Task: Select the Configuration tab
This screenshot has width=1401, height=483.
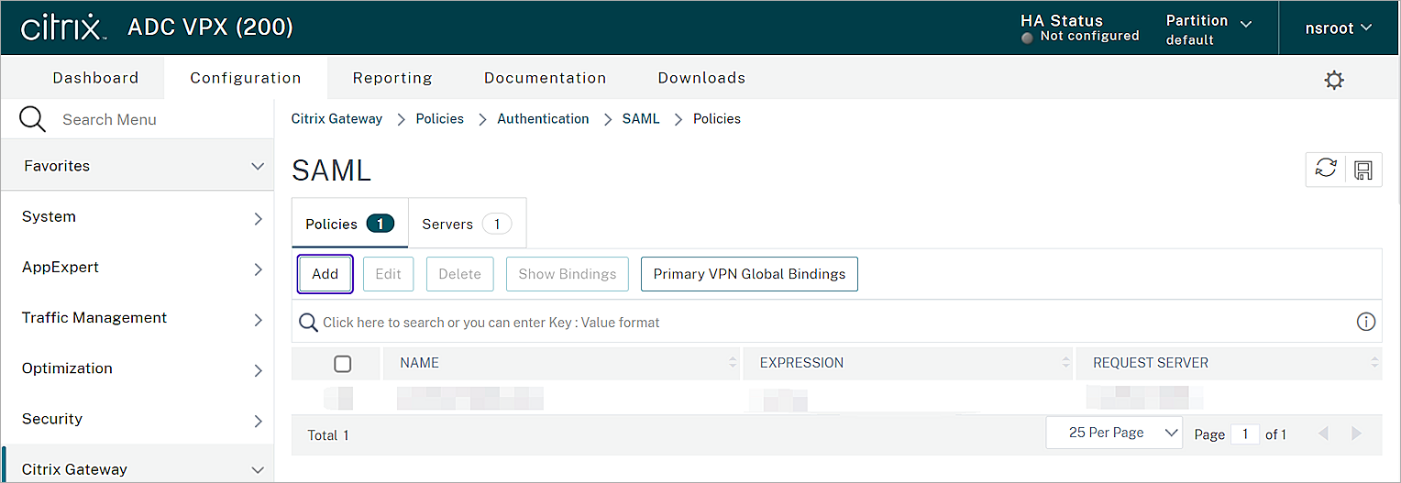Action: coord(246,78)
